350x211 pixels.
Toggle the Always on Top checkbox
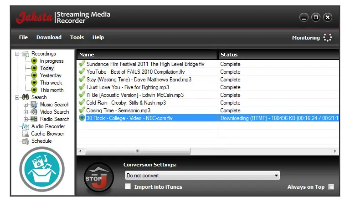click(x=331, y=187)
